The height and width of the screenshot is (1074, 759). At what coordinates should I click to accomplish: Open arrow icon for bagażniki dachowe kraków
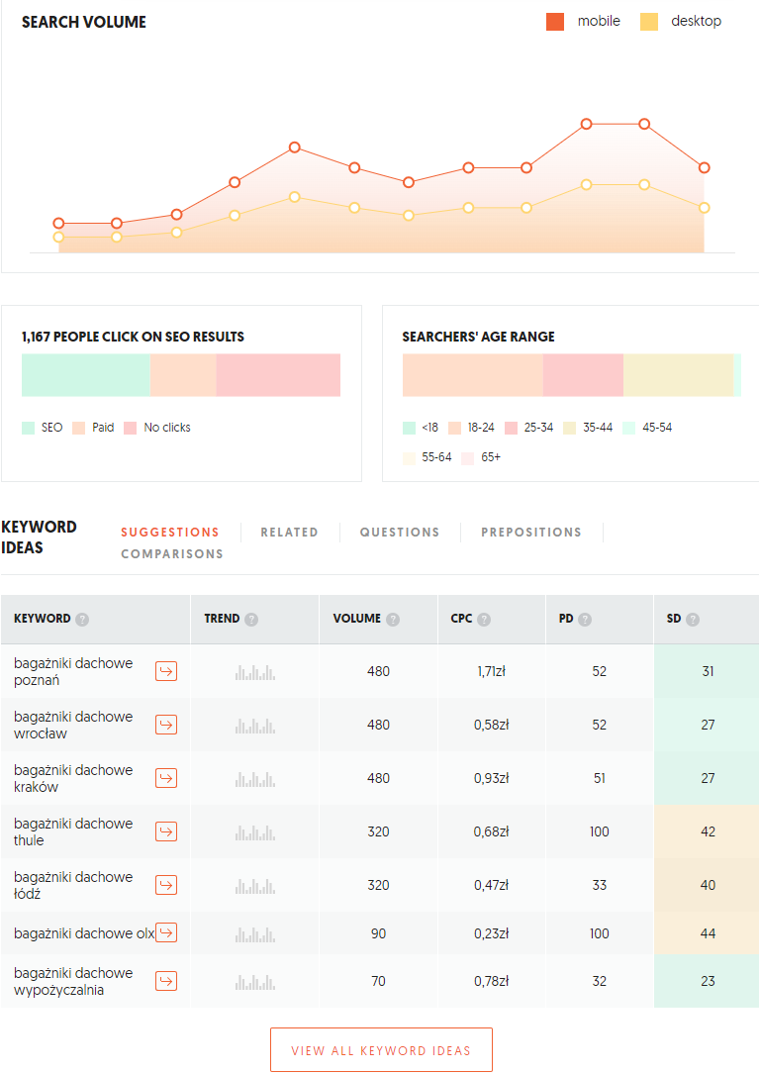tap(166, 778)
